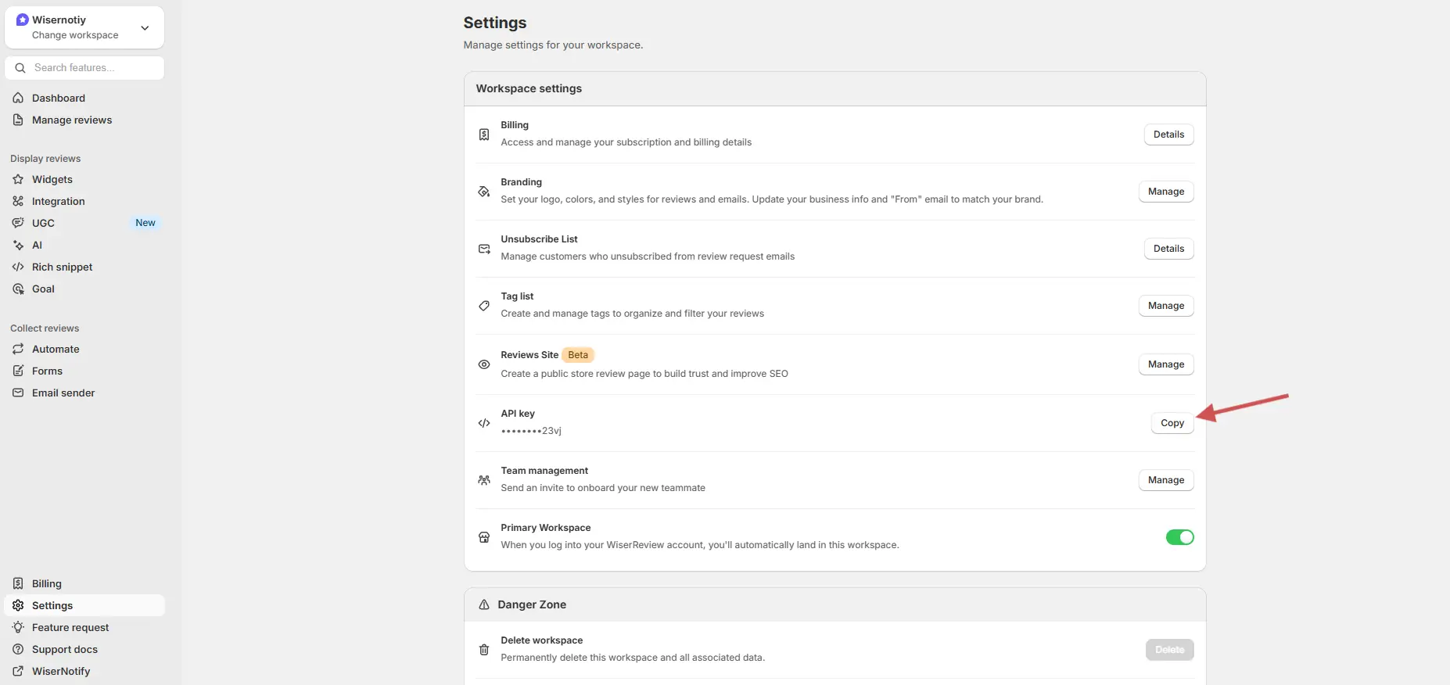Click the Automate loop icon
1450x685 pixels.
pyautogui.click(x=18, y=349)
